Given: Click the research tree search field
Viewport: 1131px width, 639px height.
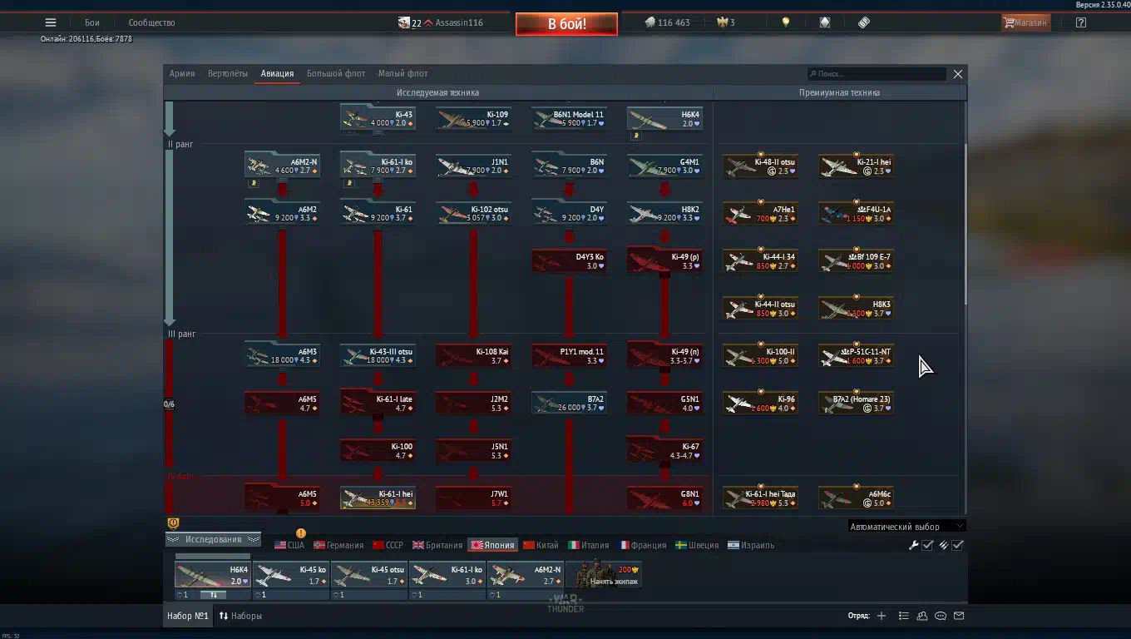Looking at the screenshot, I should 877,74.
